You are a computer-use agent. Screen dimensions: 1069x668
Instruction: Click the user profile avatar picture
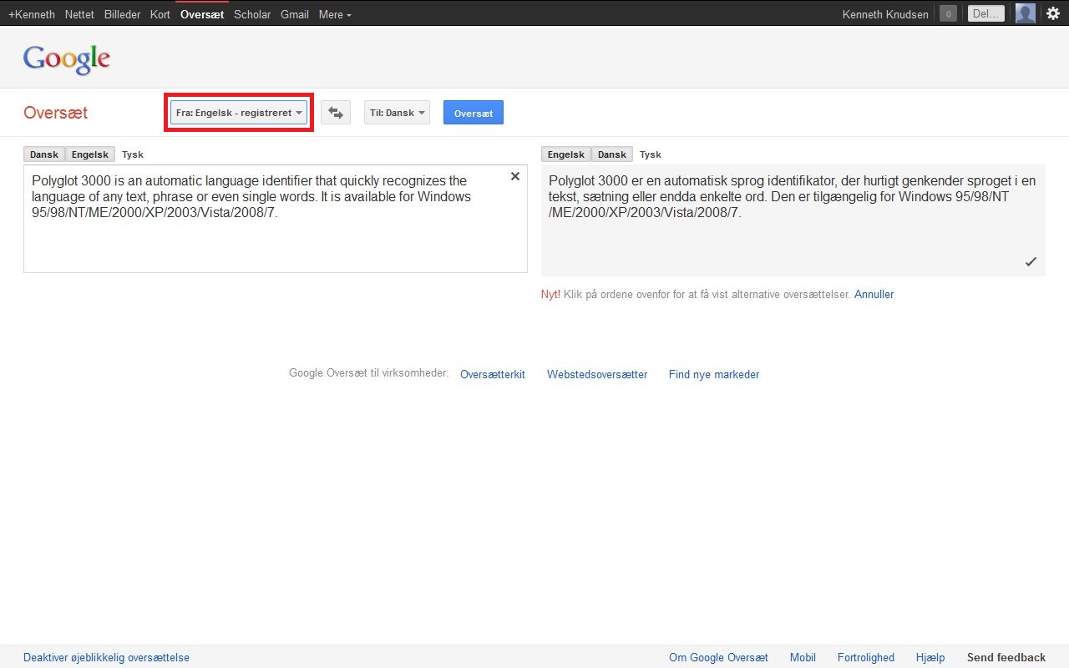[x=1026, y=13]
